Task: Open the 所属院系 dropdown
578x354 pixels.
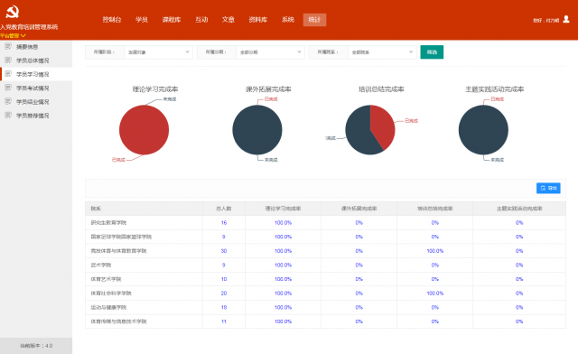Action: coord(382,52)
